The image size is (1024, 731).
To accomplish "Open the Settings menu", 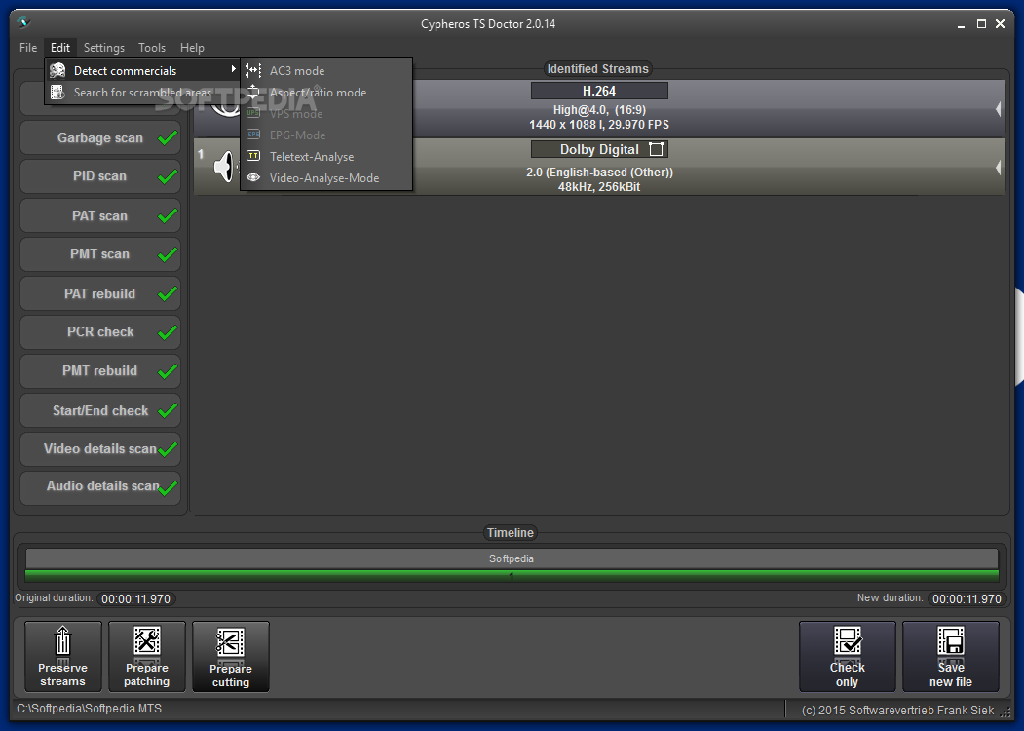I will 104,48.
